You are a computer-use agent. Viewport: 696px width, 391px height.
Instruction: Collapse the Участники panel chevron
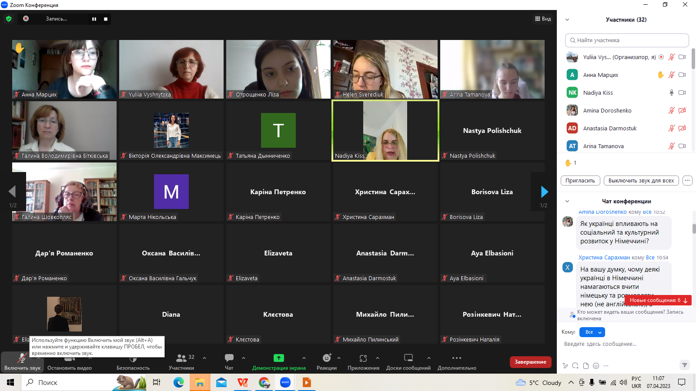[x=567, y=20]
